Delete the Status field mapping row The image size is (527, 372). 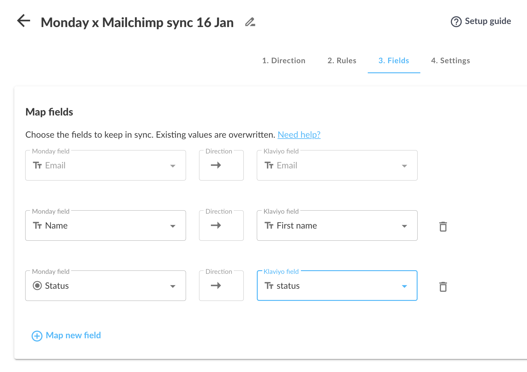[x=443, y=287]
